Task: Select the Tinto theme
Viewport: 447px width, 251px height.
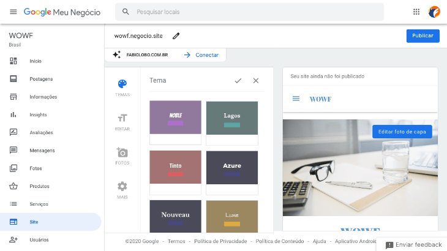Action: tap(175, 173)
